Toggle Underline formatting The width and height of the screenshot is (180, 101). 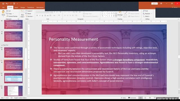coord(42,15)
